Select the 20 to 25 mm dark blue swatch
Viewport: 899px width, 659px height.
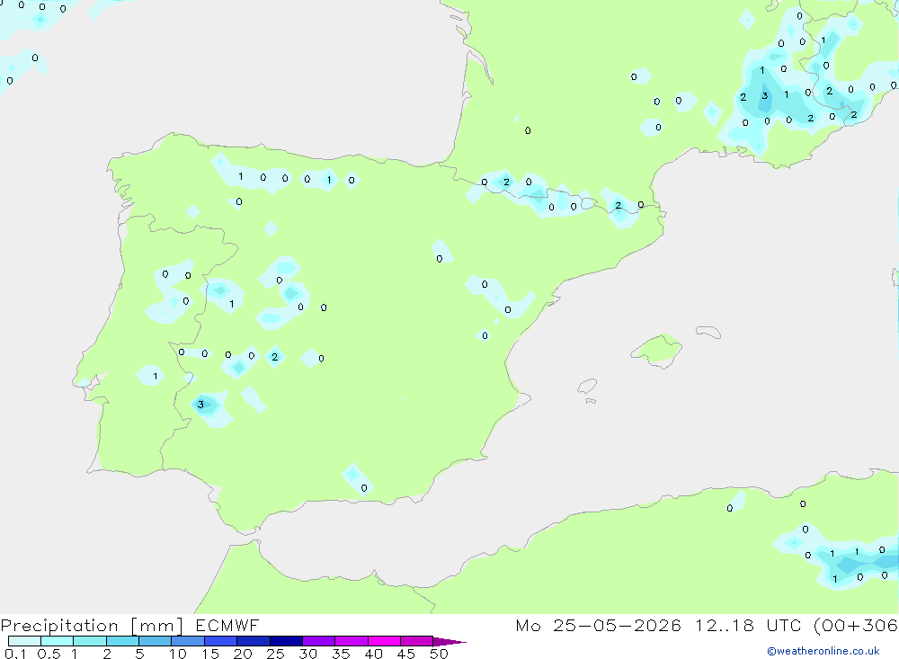tap(254, 641)
